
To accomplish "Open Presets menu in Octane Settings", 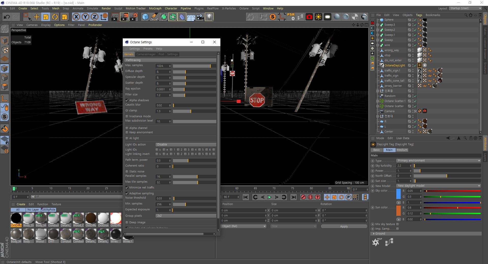I will [x=148, y=49].
